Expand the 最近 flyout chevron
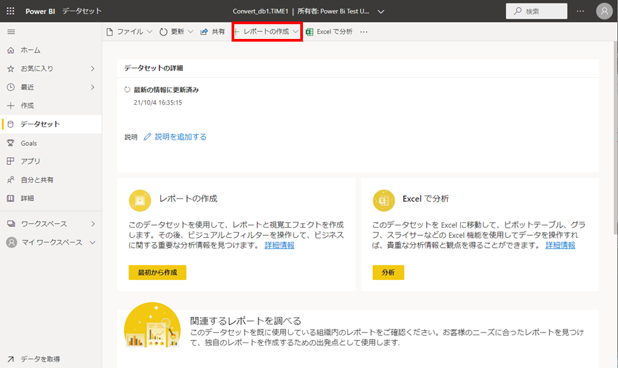 coord(93,87)
